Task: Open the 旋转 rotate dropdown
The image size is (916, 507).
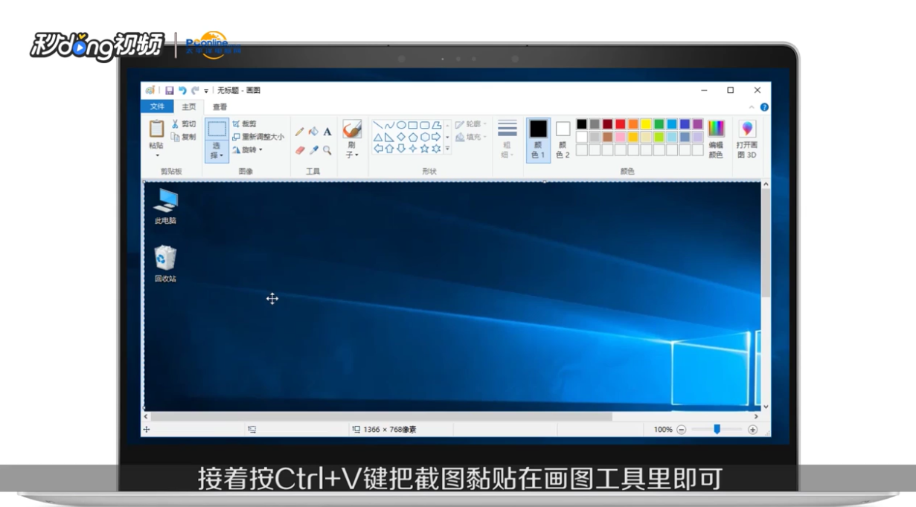Action: (247, 150)
